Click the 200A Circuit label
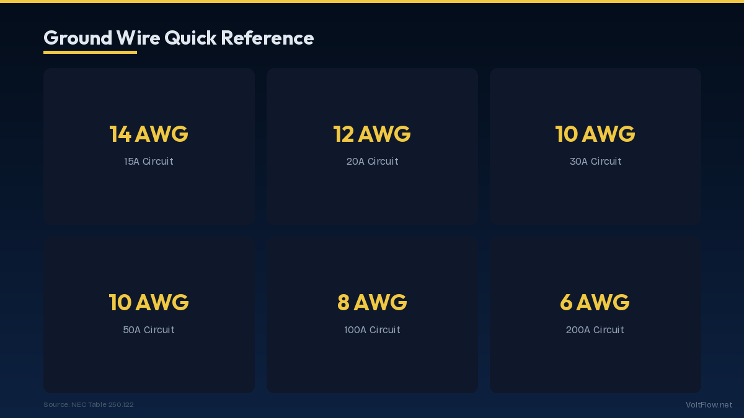This screenshot has width=744, height=418. [595, 330]
